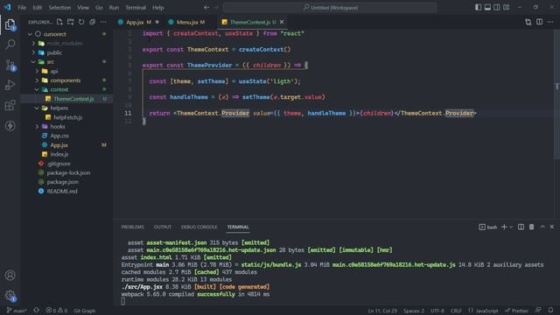The height and width of the screenshot is (315, 560).
Task: Create a new file in Explorer
Action: point(59,22)
